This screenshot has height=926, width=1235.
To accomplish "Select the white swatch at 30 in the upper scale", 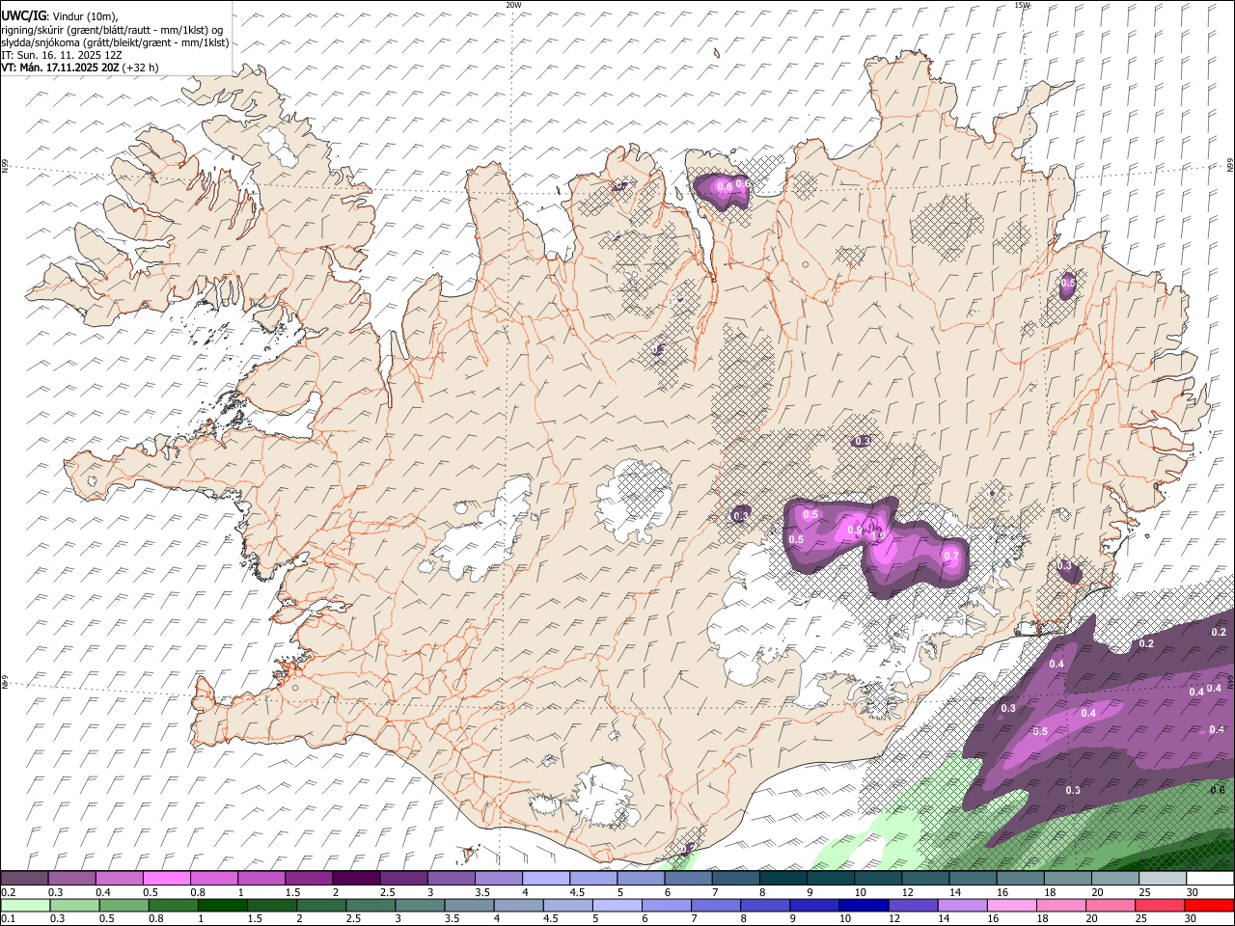I will (1210, 879).
